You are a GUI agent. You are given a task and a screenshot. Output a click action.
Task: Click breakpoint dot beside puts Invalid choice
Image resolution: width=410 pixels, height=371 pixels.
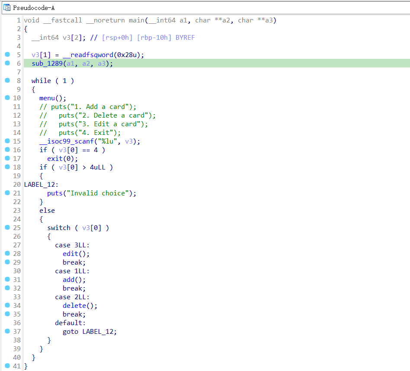point(7,193)
